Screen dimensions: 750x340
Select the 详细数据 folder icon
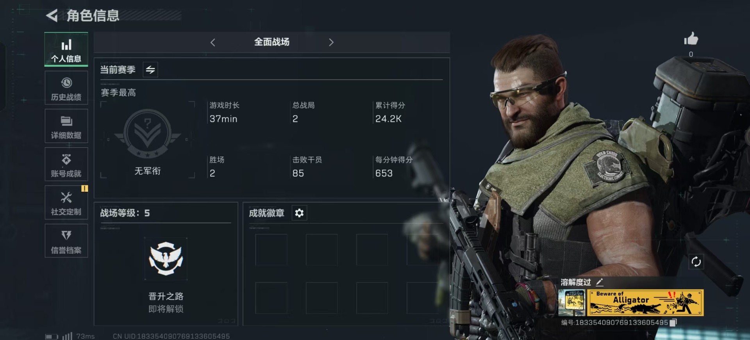(66, 121)
